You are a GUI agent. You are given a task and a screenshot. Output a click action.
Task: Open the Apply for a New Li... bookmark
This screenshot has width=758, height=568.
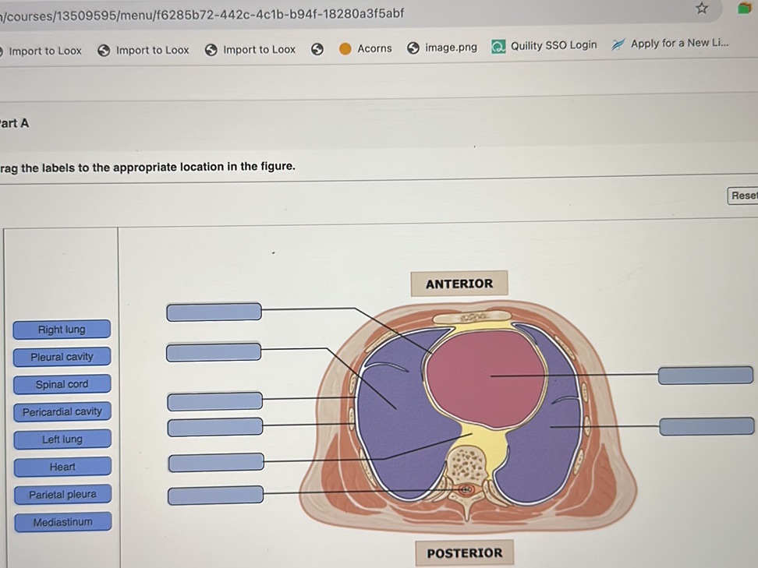pos(671,44)
